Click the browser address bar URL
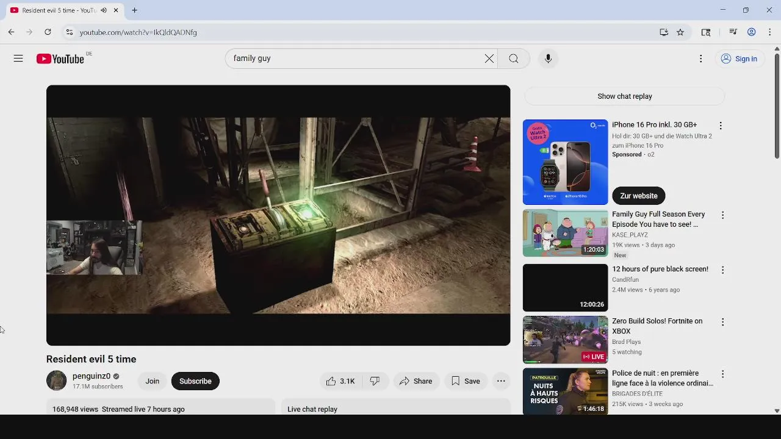The height and width of the screenshot is (439, 781). (139, 32)
